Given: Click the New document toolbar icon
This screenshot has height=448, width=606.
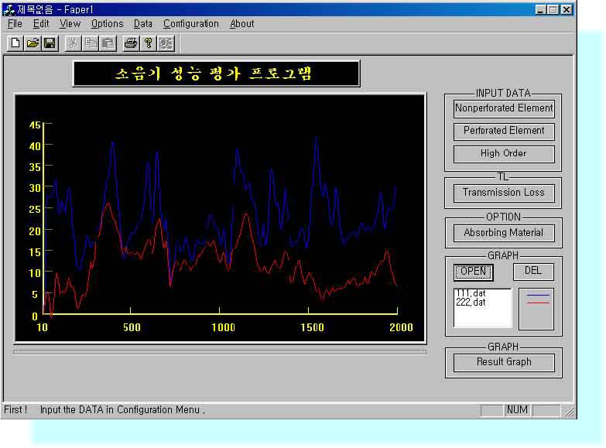Looking at the screenshot, I should coord(15,43).
